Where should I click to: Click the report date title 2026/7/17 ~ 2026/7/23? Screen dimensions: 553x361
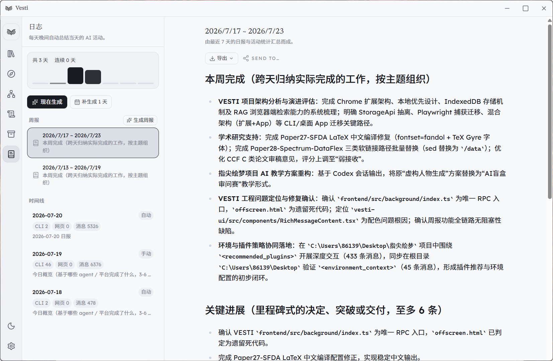pos(244,31)
